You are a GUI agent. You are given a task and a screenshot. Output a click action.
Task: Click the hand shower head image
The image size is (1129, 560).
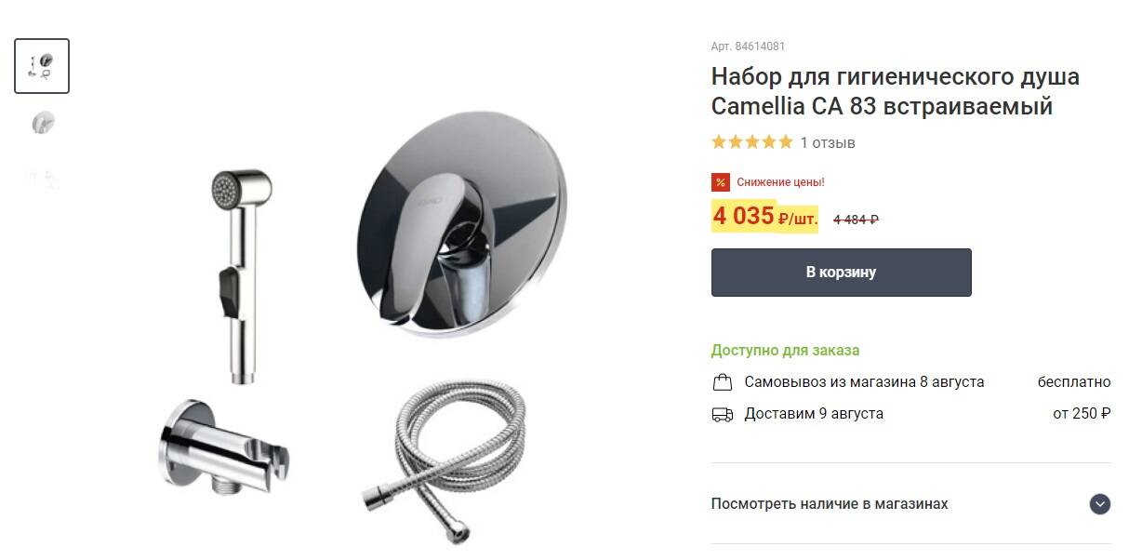[242, 276]
